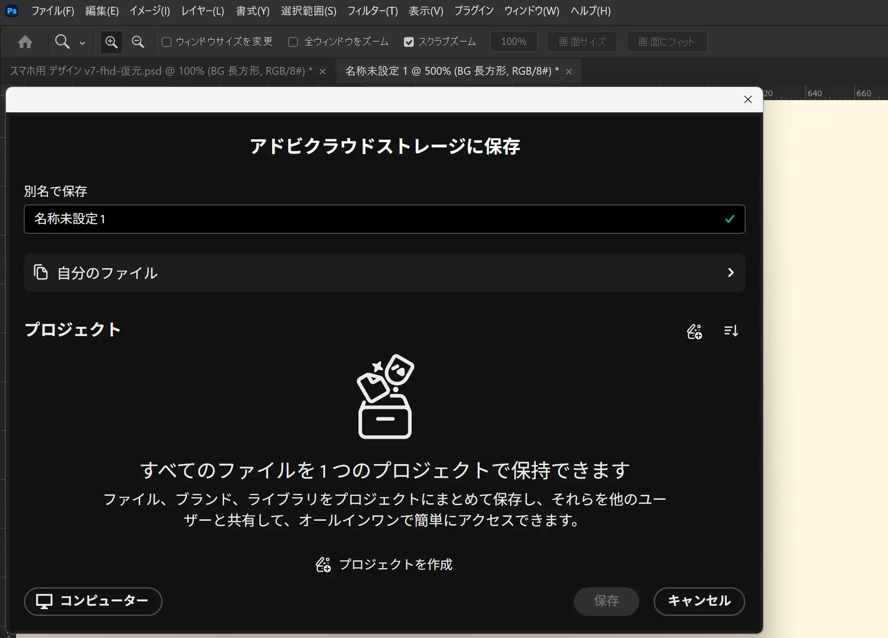Click the files icon beside 自分のファイル
Viewport: 888px width, 638px height.
tap(41, 273)
